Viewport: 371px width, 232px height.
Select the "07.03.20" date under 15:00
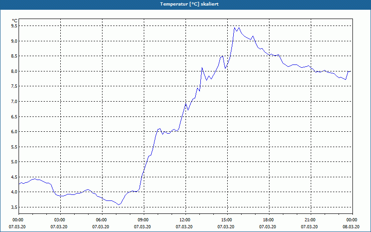tap(226, 226)
